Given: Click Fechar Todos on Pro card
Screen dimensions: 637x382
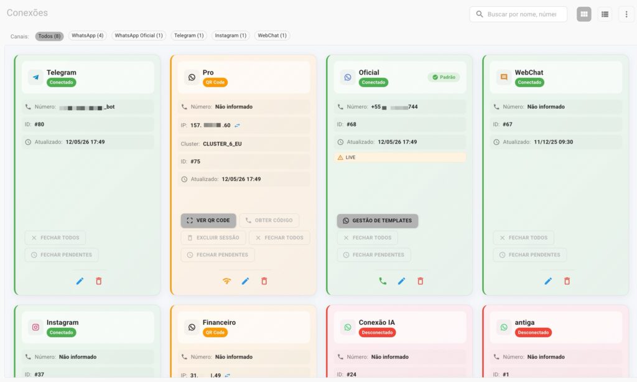Looking at the screenshot, I should coord(279,238).
